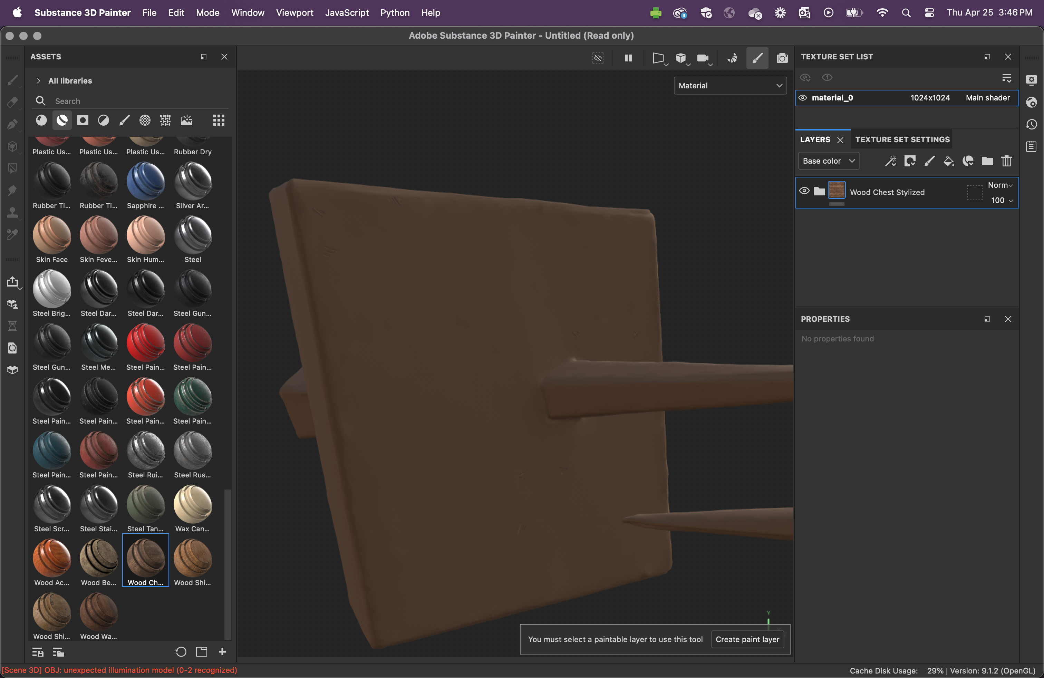The height and width of the screenshot is (678, 1044).
Task: Pause the viewport rendering
Action: click(x=628, y=58)
